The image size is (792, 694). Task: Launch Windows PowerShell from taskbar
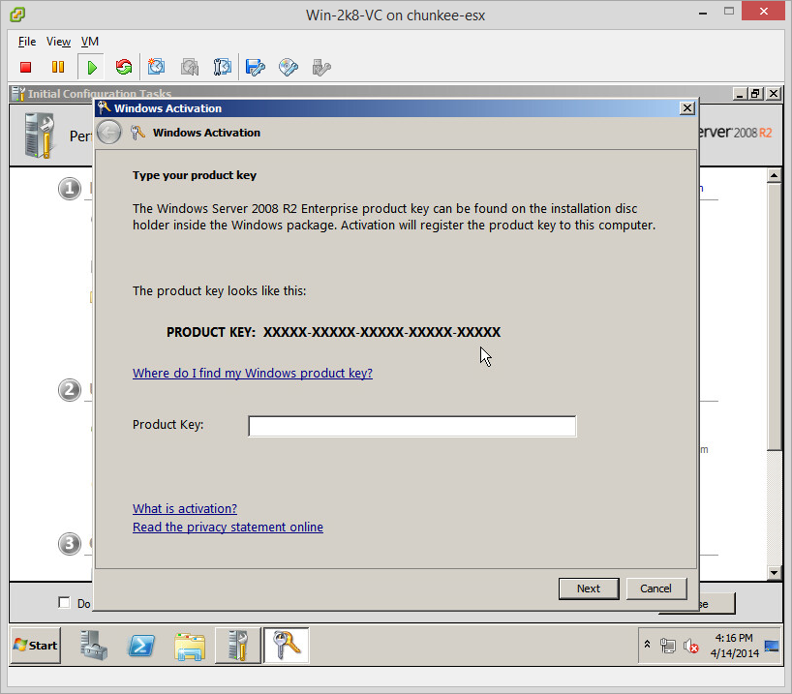pos(141,645)
